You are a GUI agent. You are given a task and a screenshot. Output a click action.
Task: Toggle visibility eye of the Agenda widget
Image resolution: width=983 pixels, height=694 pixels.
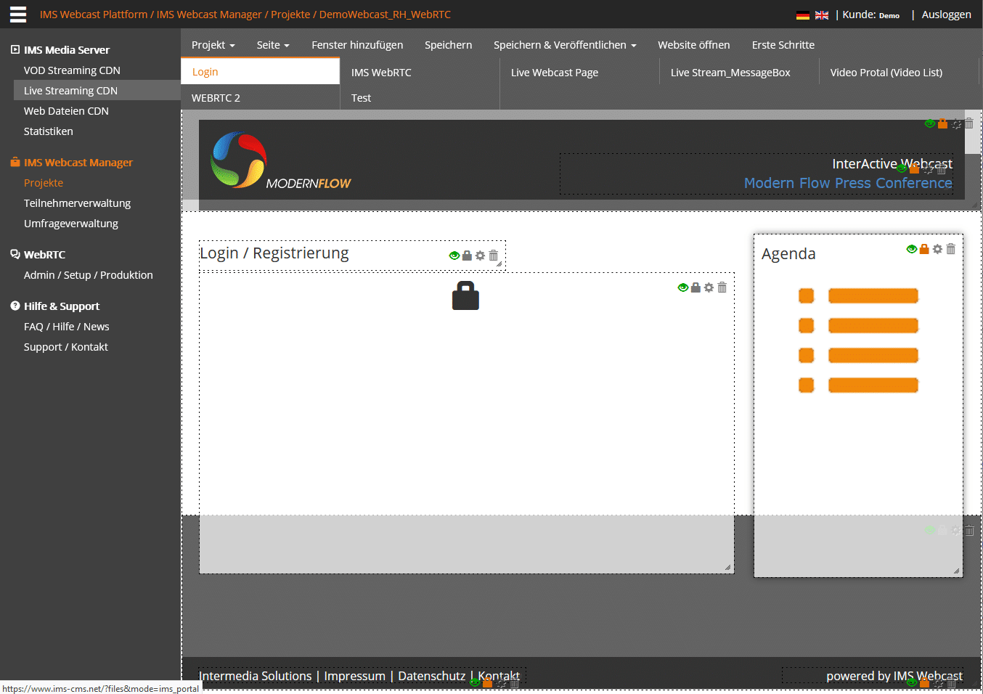coord(911,249)
